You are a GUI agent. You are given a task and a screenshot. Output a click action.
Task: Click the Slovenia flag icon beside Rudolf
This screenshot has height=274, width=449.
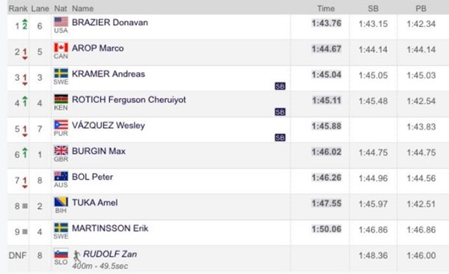pos(61,254)
